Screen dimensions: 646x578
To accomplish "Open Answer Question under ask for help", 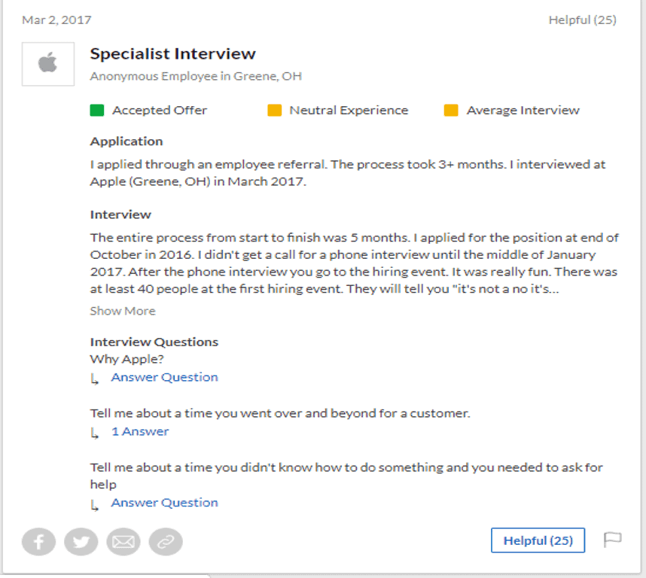I will pos(164,503).
